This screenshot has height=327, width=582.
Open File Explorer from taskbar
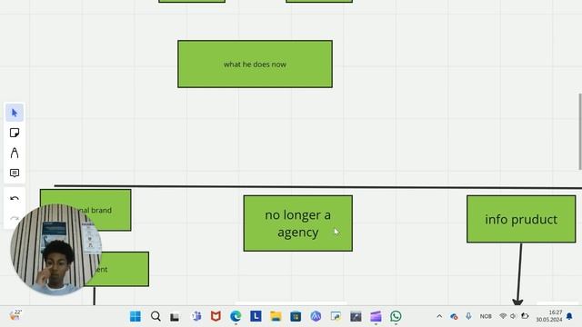point(276,316)
